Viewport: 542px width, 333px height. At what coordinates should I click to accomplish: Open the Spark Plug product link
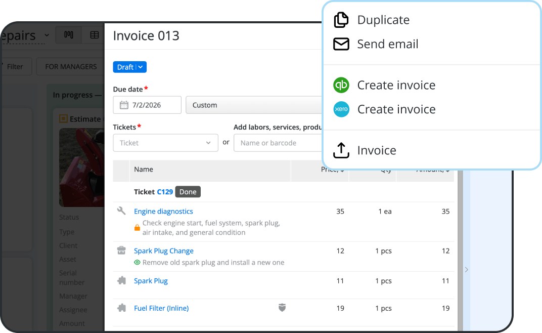click(x=151, y=281)
